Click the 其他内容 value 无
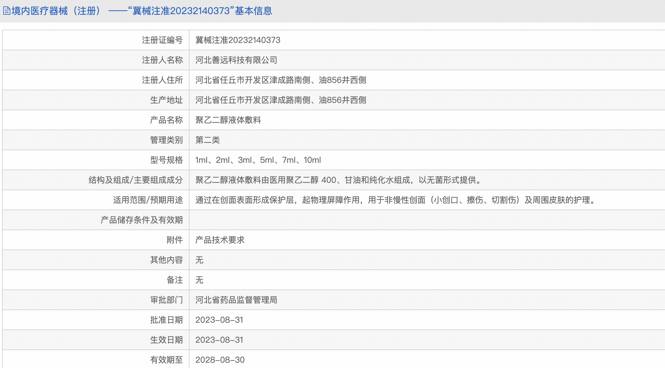 point(200,260)
